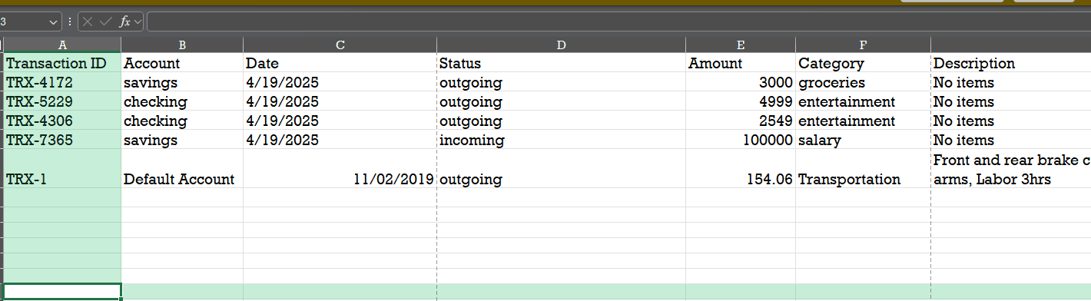Click outgoing in the TRX-4306 row
This screenshot has width=1091, height=301.
561,121
